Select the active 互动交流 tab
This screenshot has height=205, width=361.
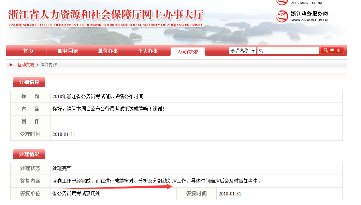coord(188,52)
